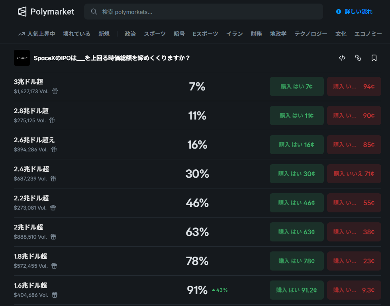390x306 pixels.
Task: Open the embed code icon
Action: [342, 58]
